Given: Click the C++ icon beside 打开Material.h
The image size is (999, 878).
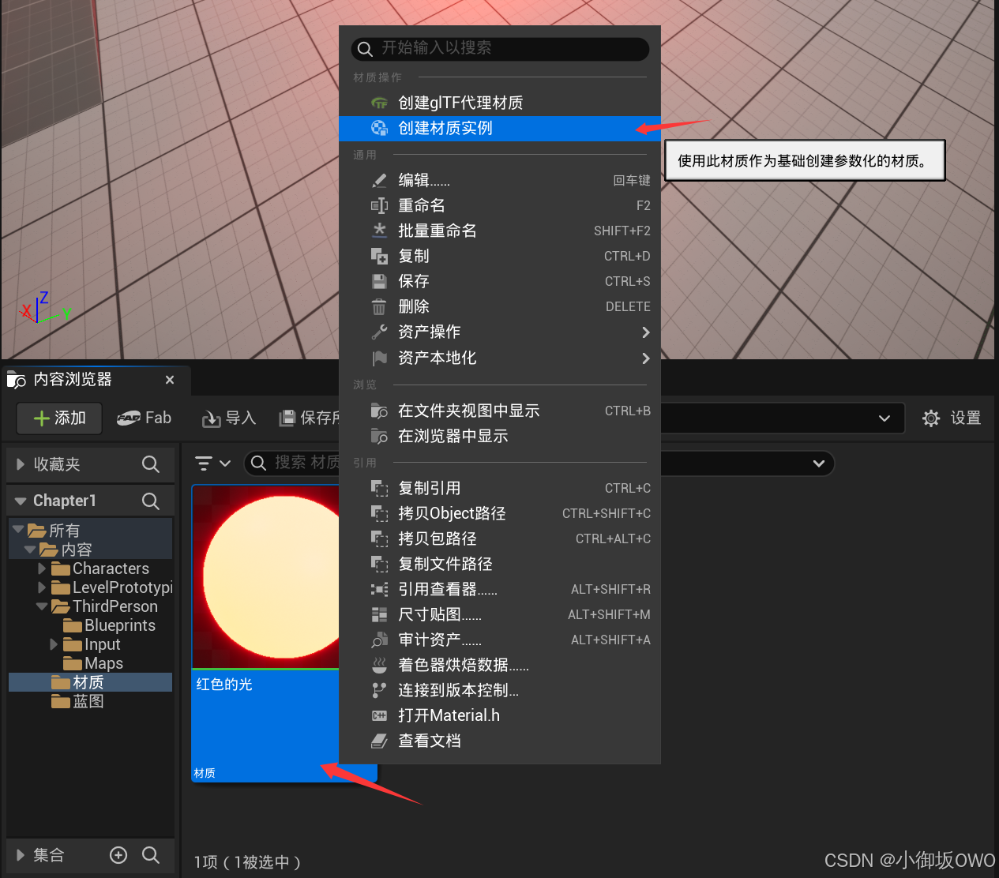Looking at the screenshot, I should tap(380, 715).
